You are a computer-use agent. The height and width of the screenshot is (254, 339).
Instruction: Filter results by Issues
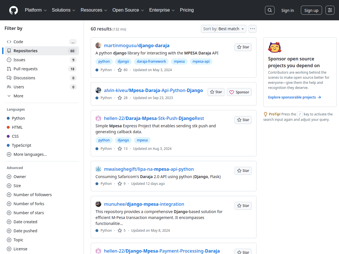pyautogui.click(x=42, y=60)
